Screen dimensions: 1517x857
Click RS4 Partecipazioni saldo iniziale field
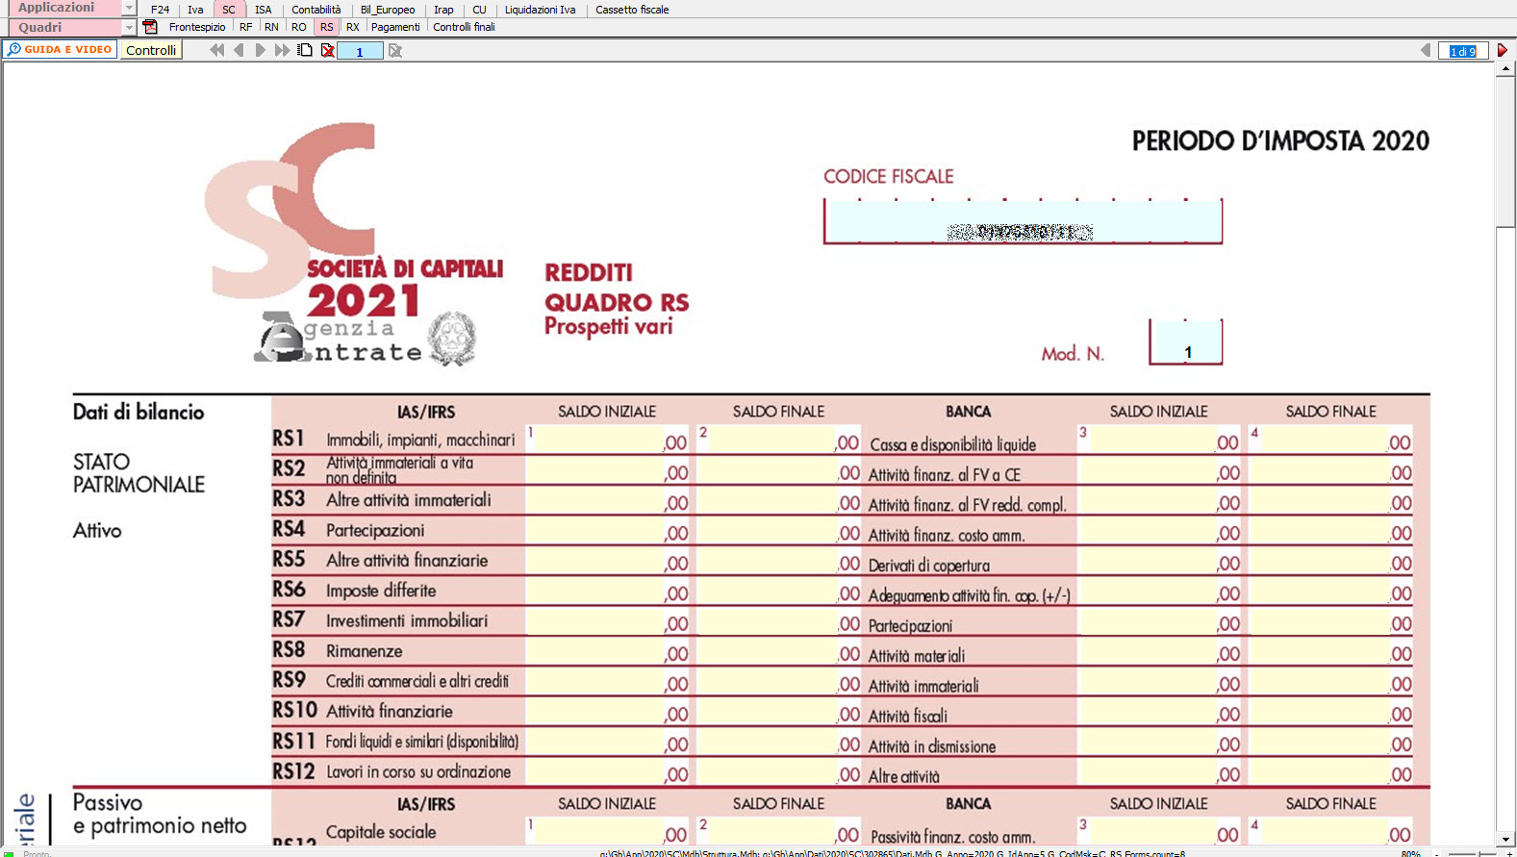(x=608, y=531)
